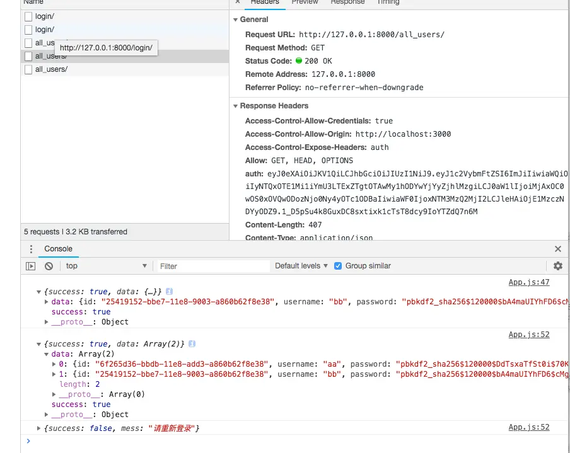Click the info badge beside data: {…}
The image size is (570, 453).
click(x=170, y=291)
